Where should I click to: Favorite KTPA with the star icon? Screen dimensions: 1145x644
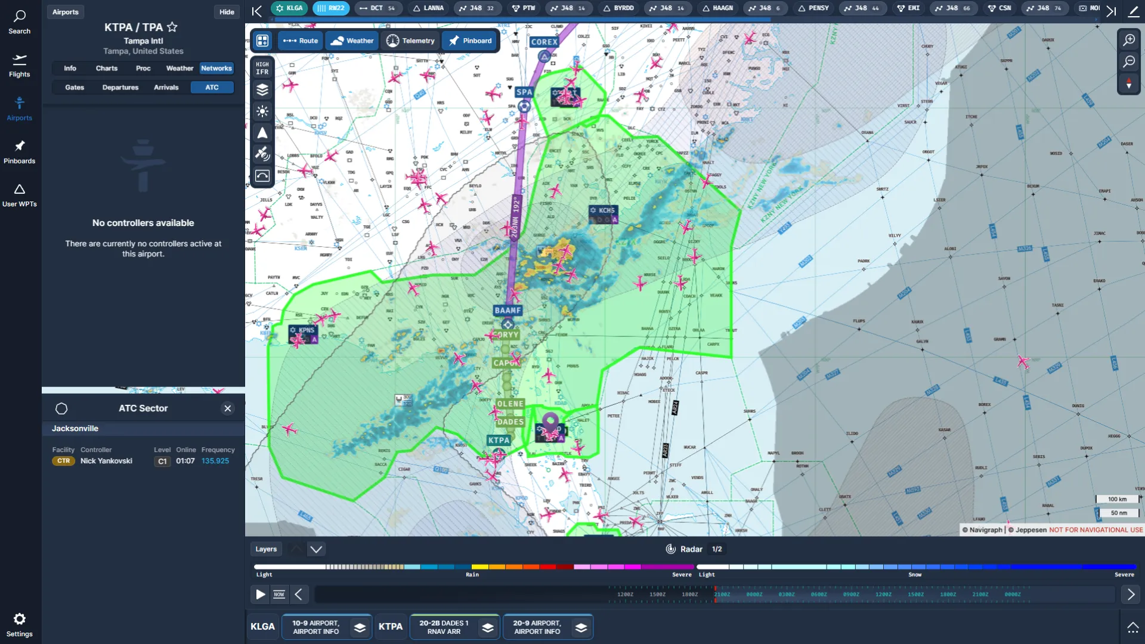point(172,27)
